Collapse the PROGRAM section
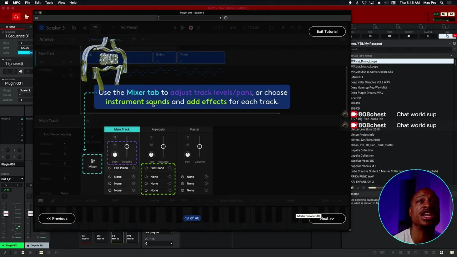Viewport: 457px width, 257px height. point(3,79)
